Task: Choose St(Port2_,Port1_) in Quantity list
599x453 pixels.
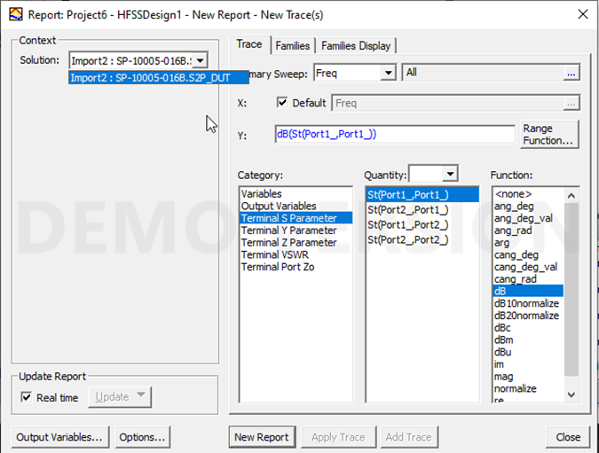Action: coord(407,210)
